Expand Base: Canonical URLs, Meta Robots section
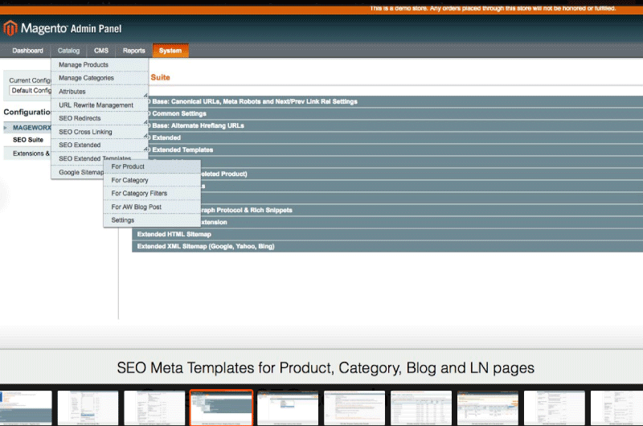The width and height of the screenshot is (643, 426). click(x=395, y=101)
